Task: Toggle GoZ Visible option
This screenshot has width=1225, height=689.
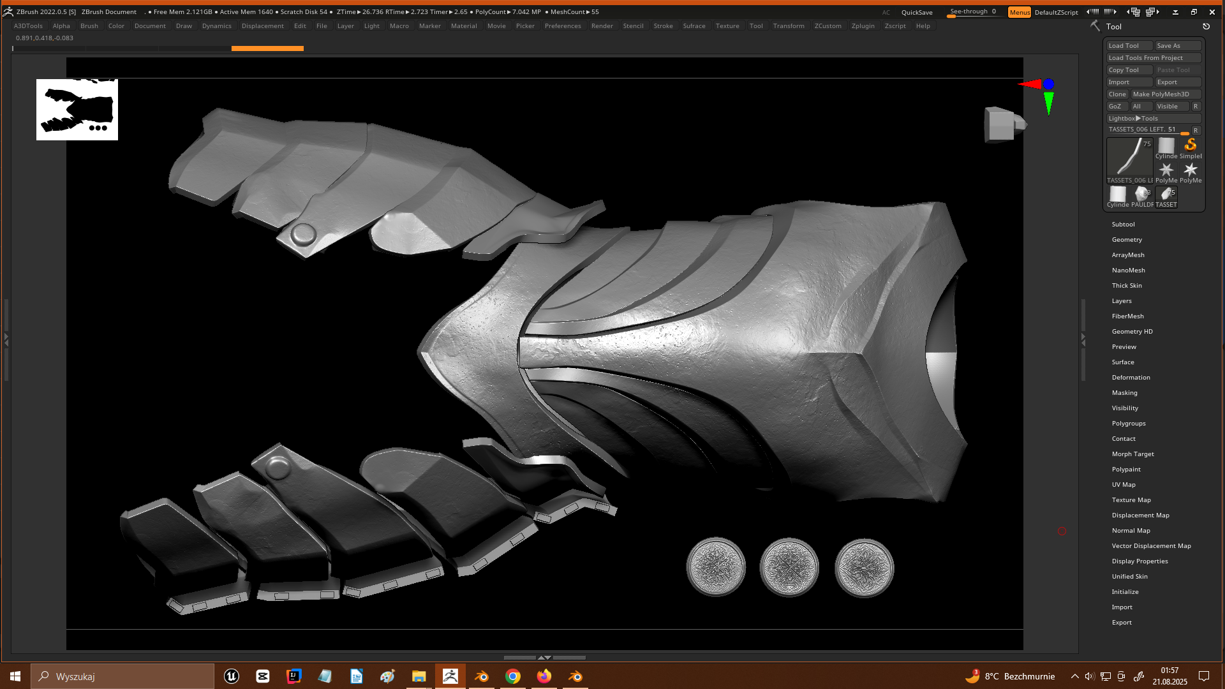Action: pyautogui.click(x=1172, y=107)
